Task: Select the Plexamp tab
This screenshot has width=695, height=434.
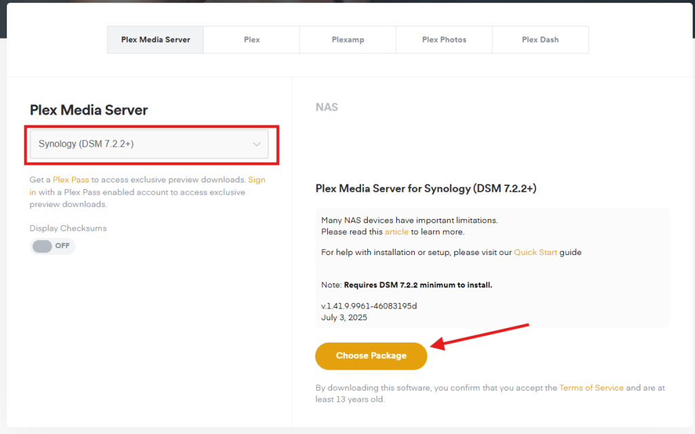Action: pos(348,40)
